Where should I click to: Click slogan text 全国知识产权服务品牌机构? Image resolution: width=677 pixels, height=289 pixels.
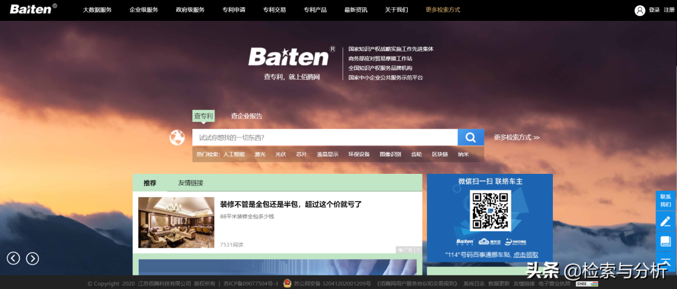tap(380, 68)
